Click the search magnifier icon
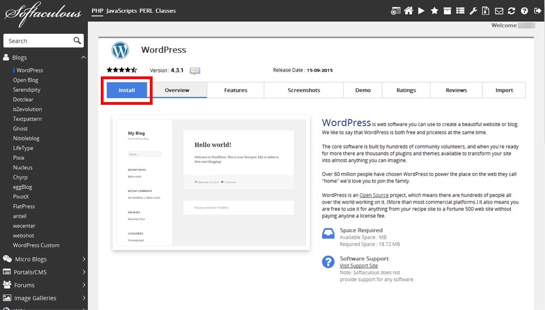This screenshot has width=545, height=310. point(77,41)
